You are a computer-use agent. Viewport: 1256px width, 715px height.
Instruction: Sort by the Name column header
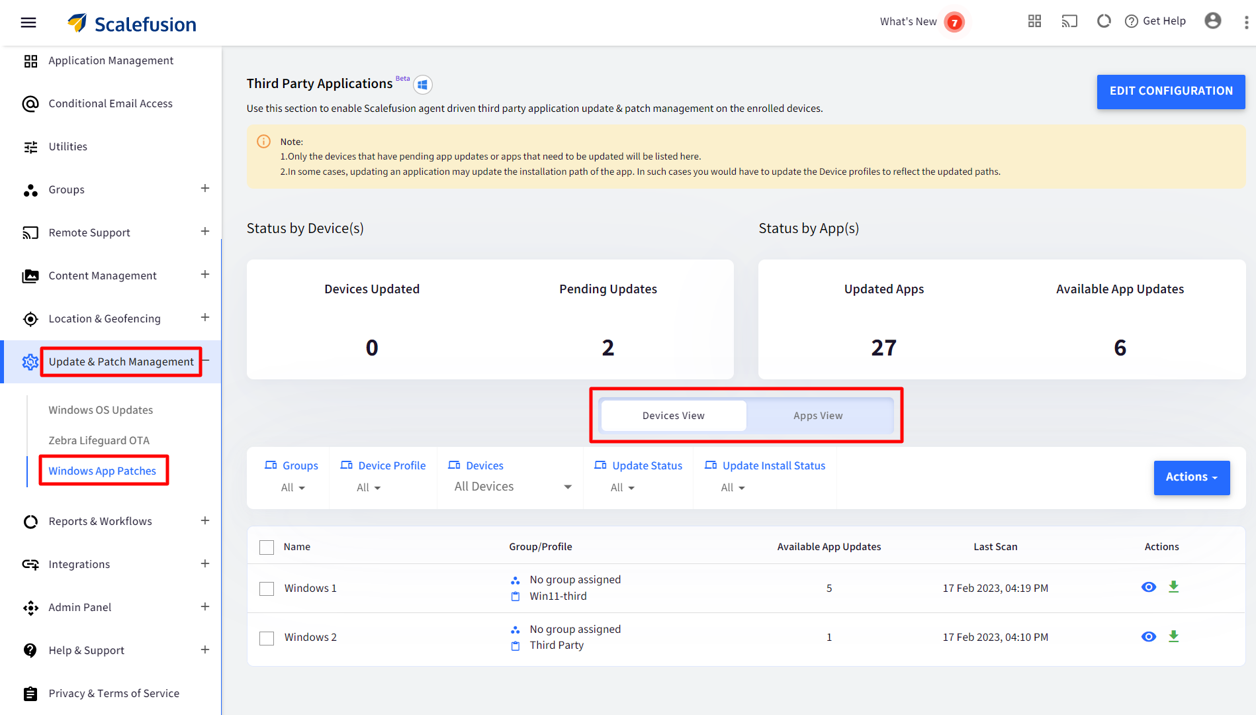pyautogui.click(x=297, y=547)
